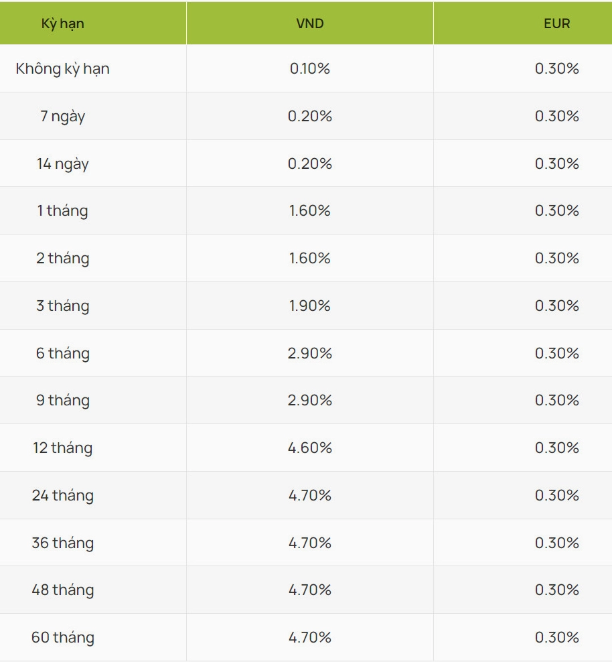The height and width of the screenshot is (662, 612).
Task: Click the 1 tháng term label
Action: [x=62, y=210]
